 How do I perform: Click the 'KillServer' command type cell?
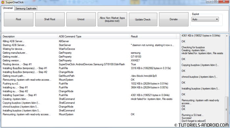pos(64,41)
